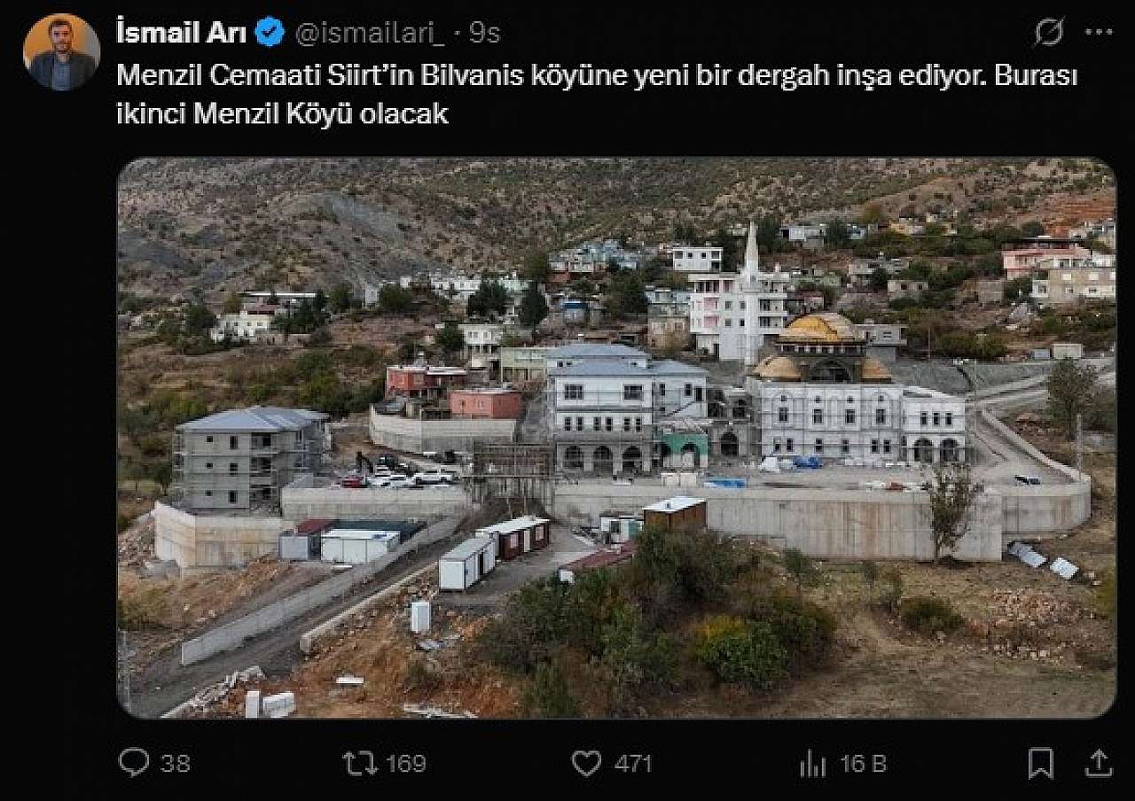Screen dimensions: 1135x801
Task: Open İsmail Arı's profile avatar
Action: coord(61,52)
